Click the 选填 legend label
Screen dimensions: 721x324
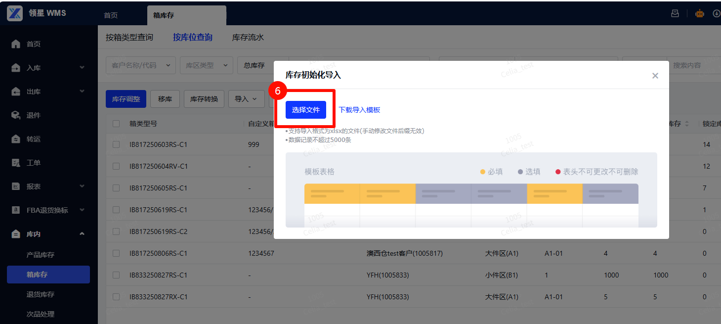click(x=533, y=172)
